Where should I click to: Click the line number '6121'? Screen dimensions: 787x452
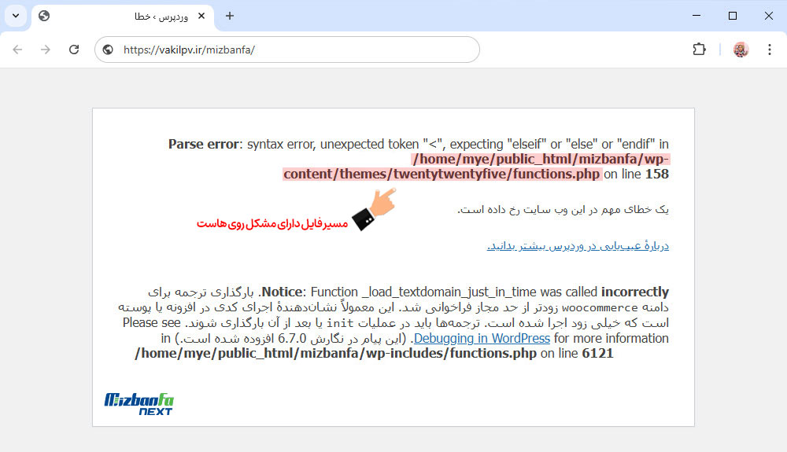coord(598,353)
